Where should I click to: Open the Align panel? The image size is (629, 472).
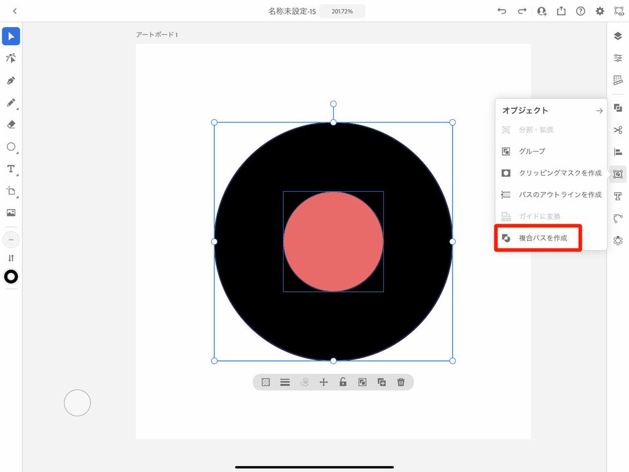point(618,152)
